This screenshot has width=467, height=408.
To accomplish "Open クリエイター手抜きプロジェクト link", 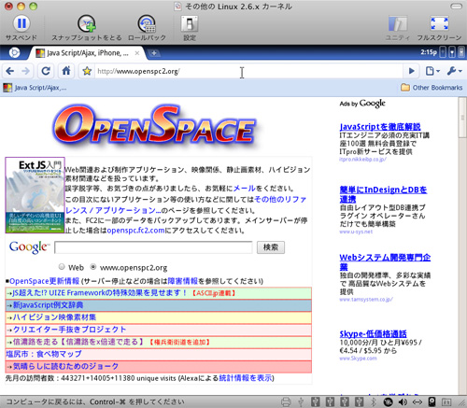I will click(69, 330).
